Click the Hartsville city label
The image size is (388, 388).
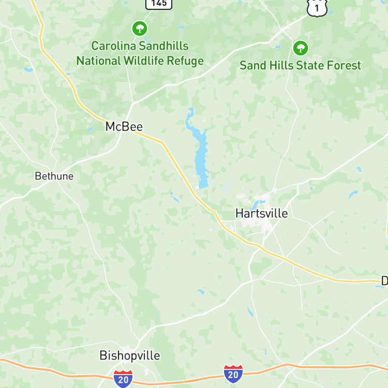pos(262,213)
